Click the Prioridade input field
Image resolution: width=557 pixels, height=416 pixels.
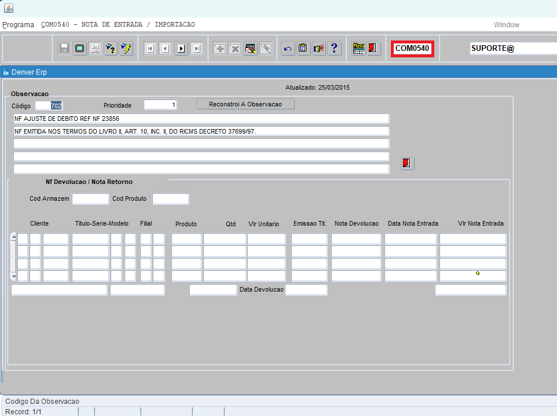tap(160, 105)
